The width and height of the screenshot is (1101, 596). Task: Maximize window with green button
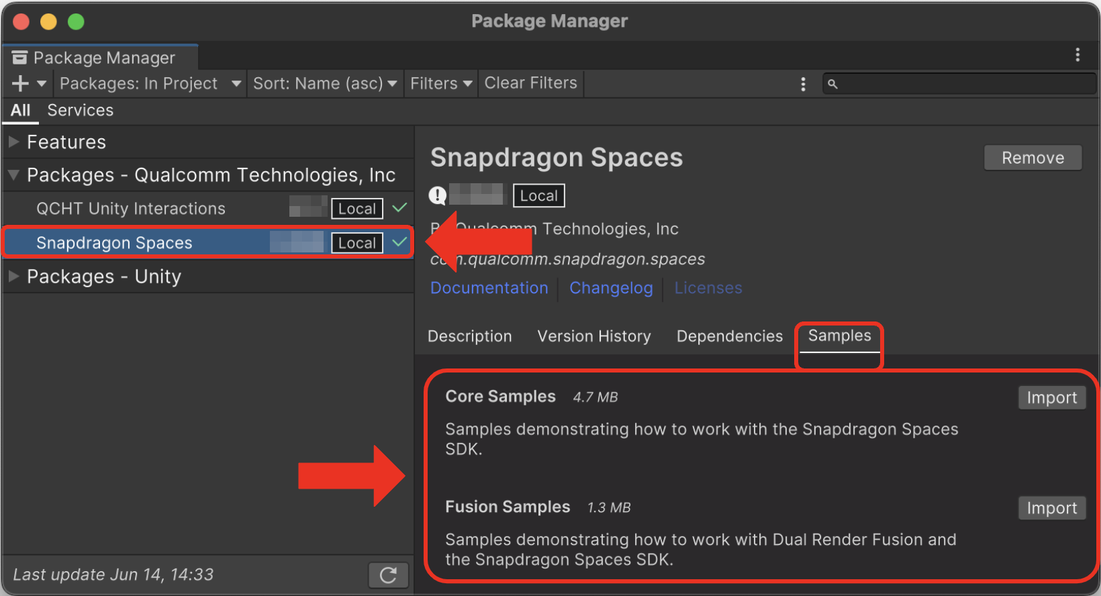coord(76,21)
